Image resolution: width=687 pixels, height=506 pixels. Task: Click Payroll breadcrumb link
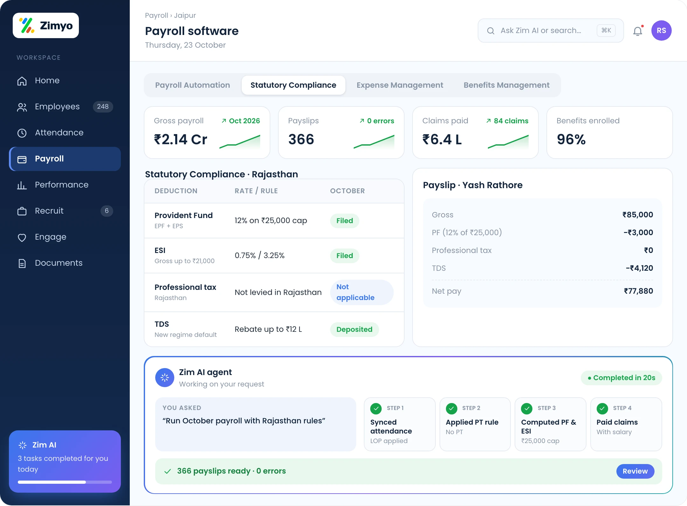[156, 15]
